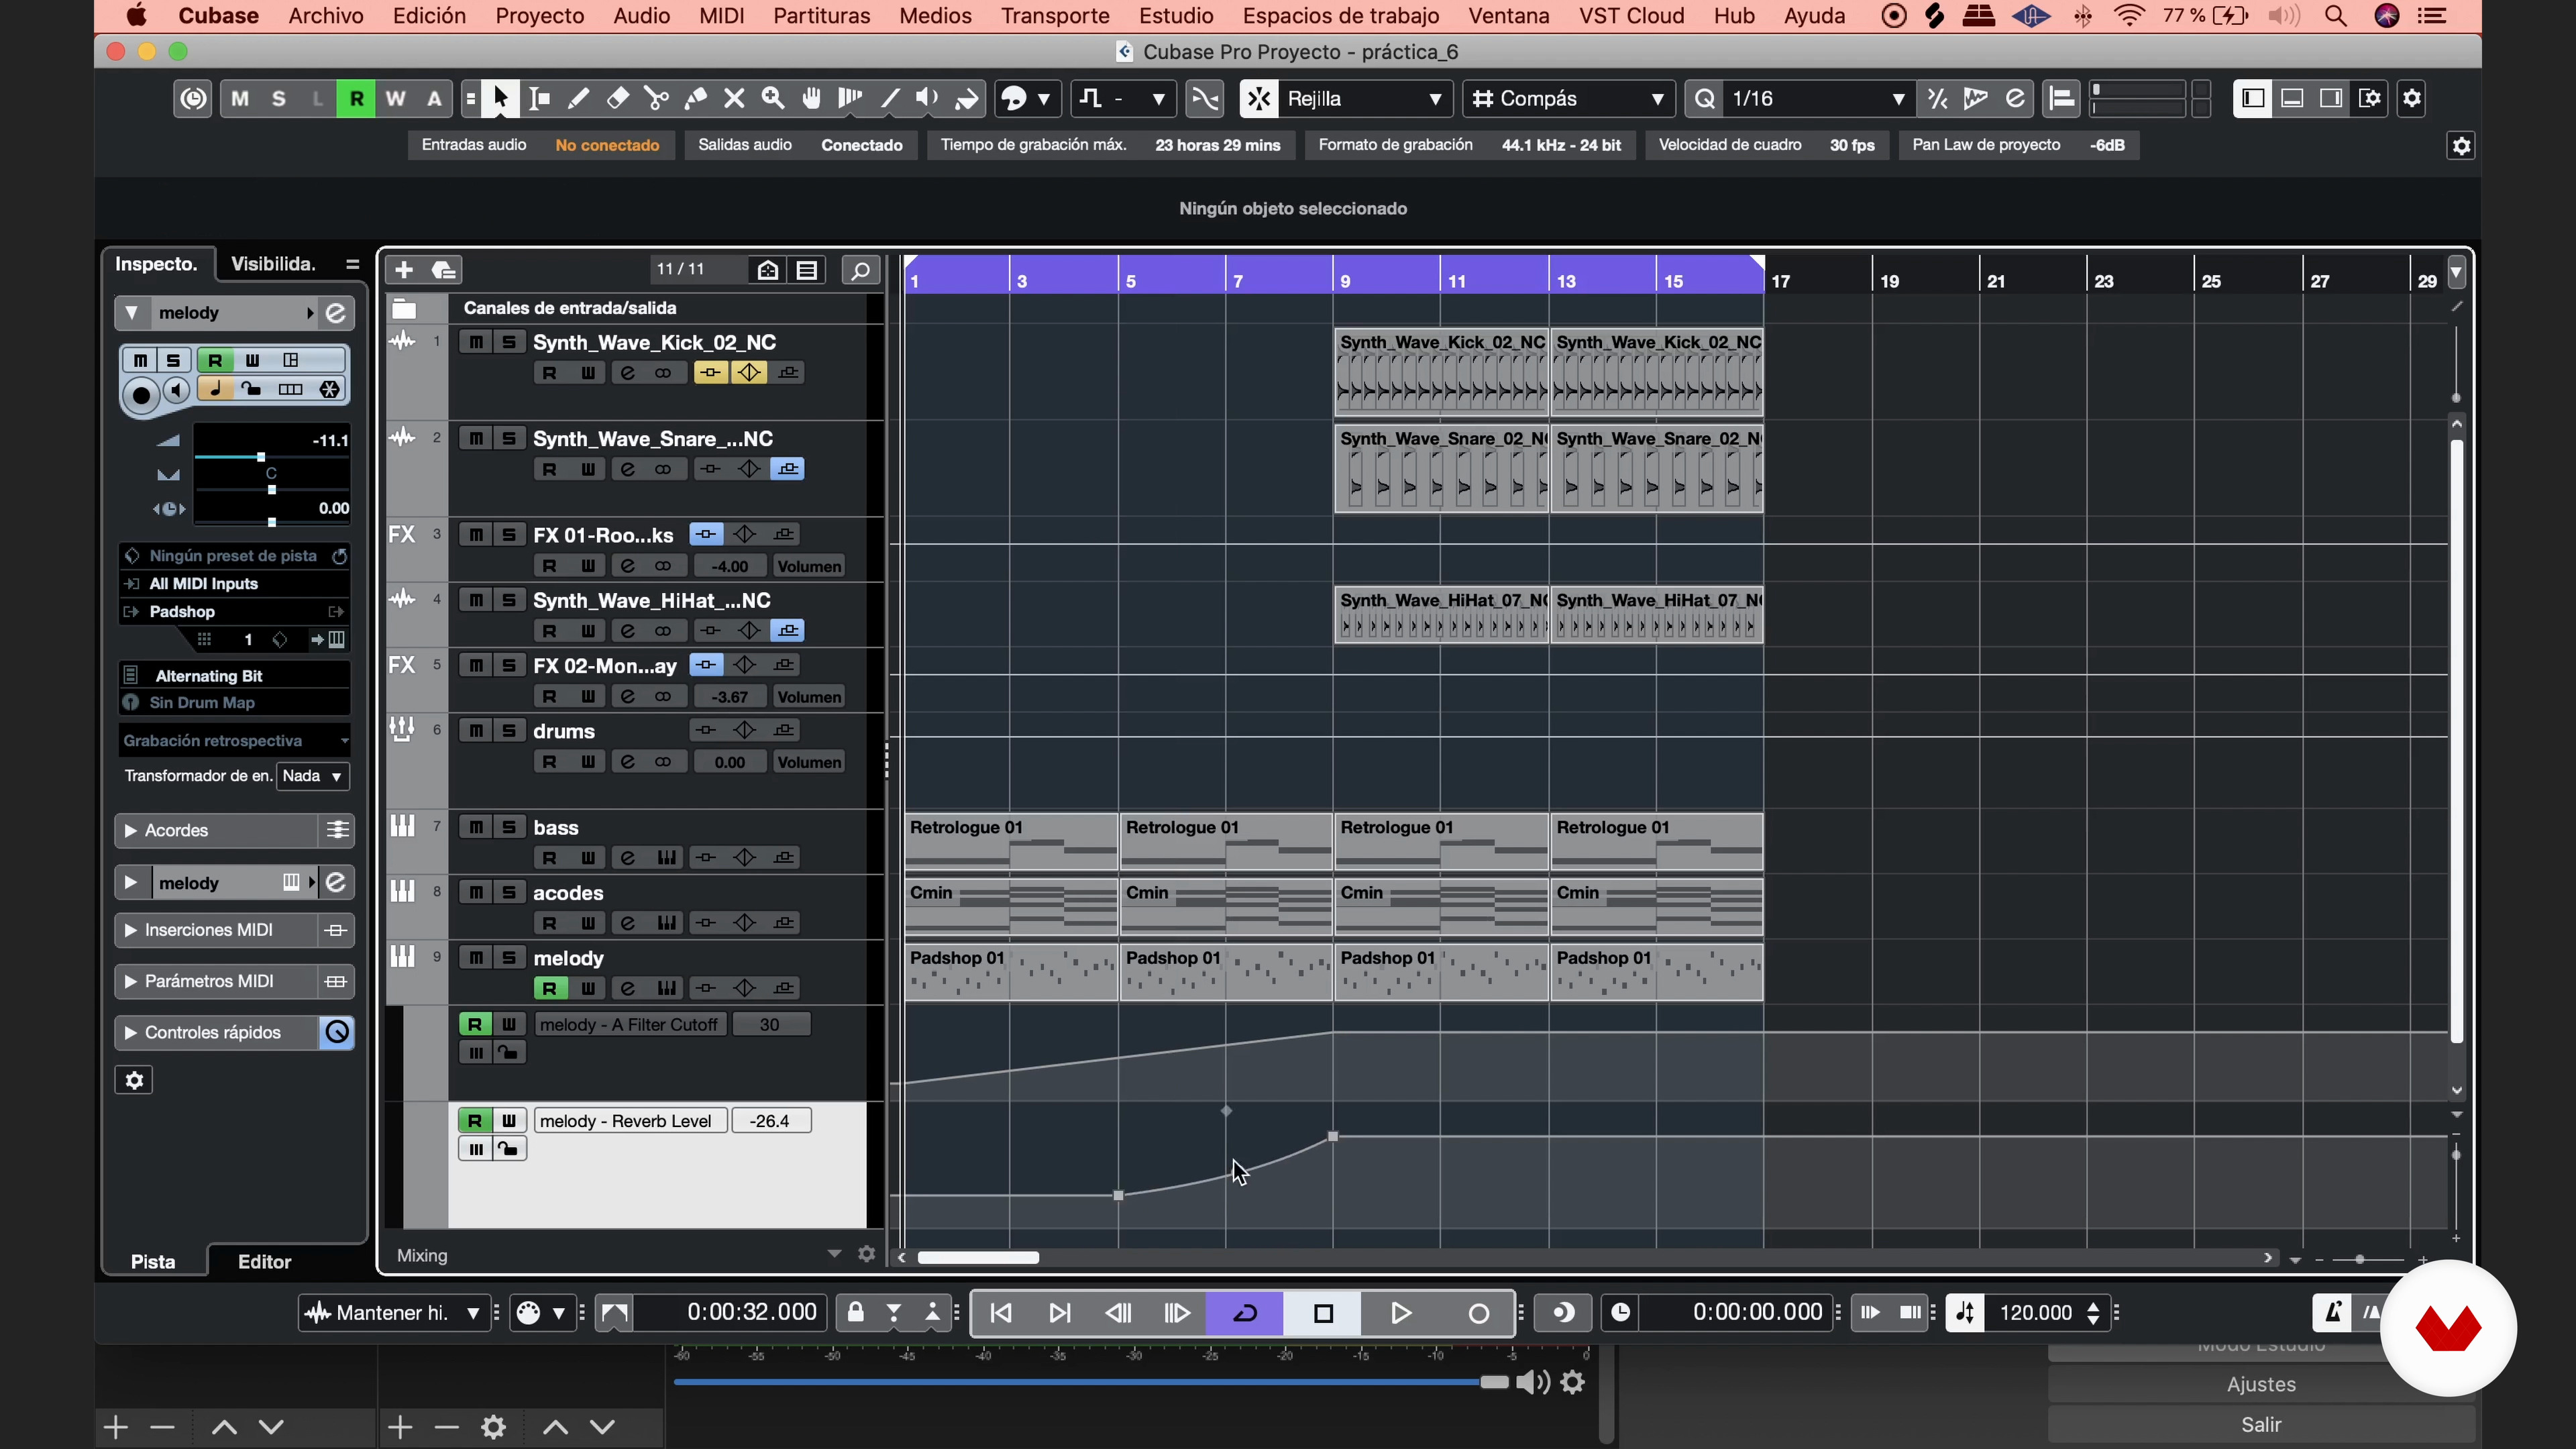Go to right locator in transport

[1060, 1313]
